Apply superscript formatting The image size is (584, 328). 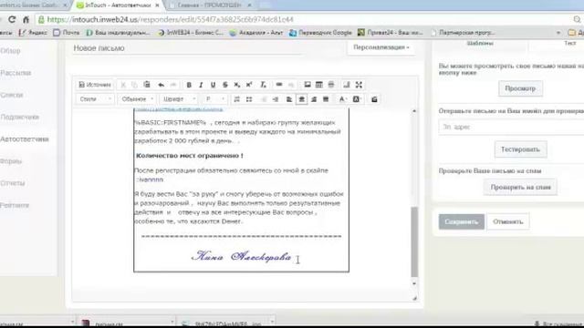249,85
